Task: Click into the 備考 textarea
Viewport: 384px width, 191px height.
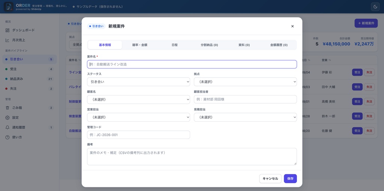Action: tap(192, 157)
